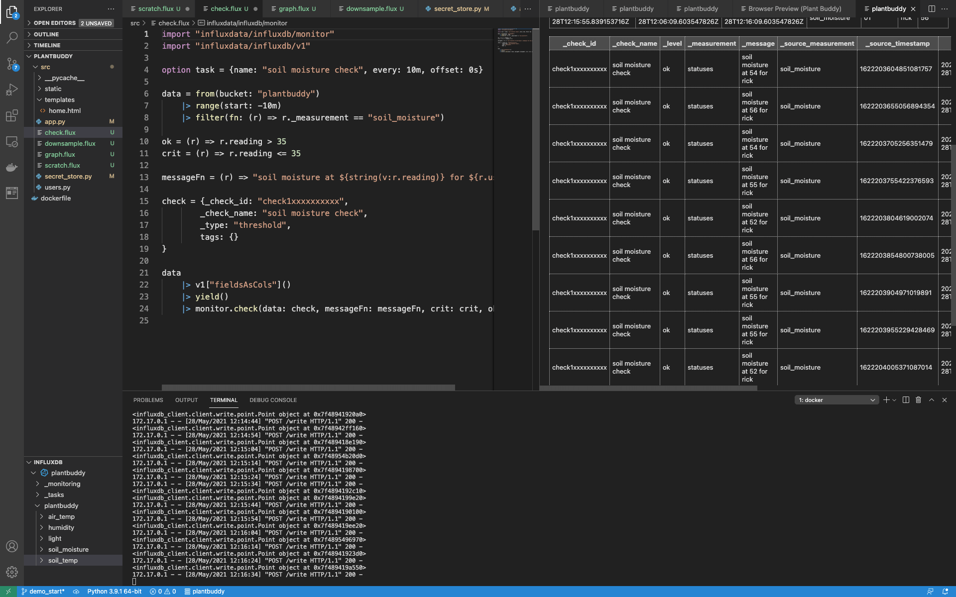Switch to the DEBUG CONSOLE tab
This screenshot has width=956, height=597.
tap(273, 400)
